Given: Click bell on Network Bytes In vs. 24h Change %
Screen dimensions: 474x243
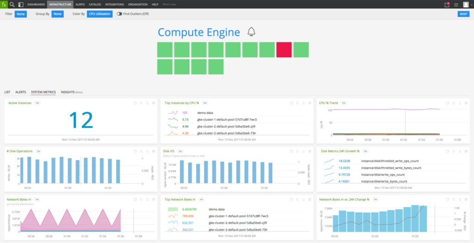Looking at the screenshot, I should (x=460, y=199).
